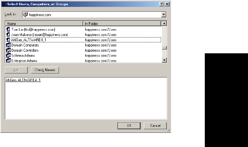Click the folder path for Tom Liu
The image size is (248, 147).
101,29
